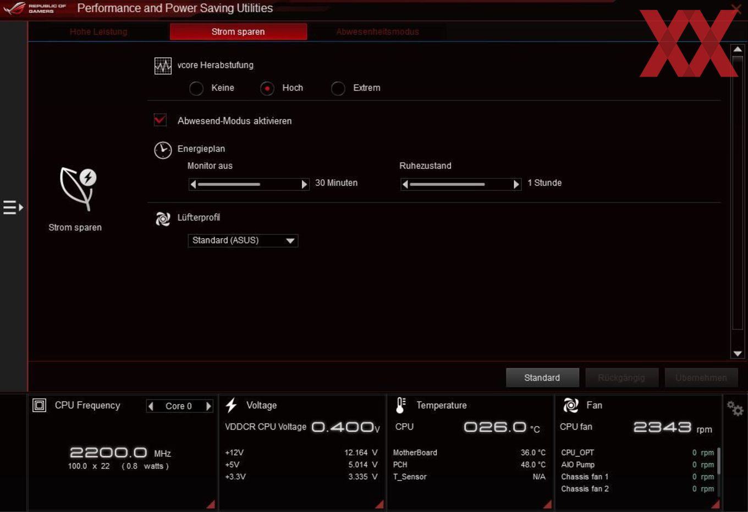Screen dimensions: 748x512
Task: Open monitor settings gear icon
Action: point(735,408)
